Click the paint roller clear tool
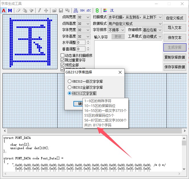Image resolution: width=189 pixels, height=179 pixels. pos(31,11)
